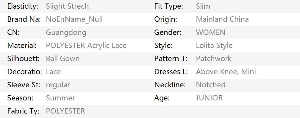Select the regular sleeve style value

58,85
